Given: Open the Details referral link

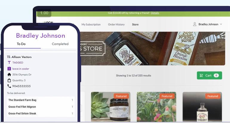Looking at the screenshot, I should click(155, 13).
